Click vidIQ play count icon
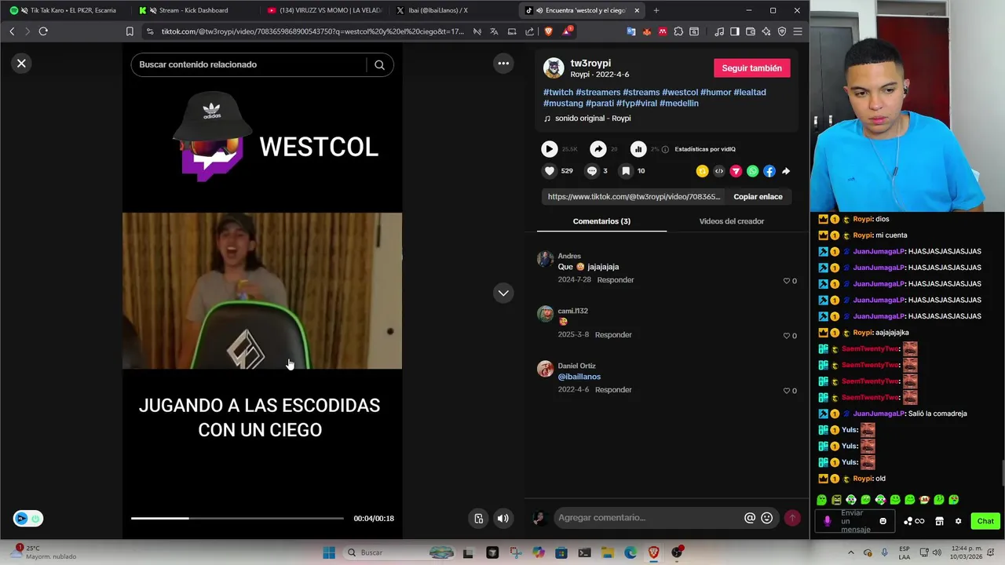 click(550, 149)
